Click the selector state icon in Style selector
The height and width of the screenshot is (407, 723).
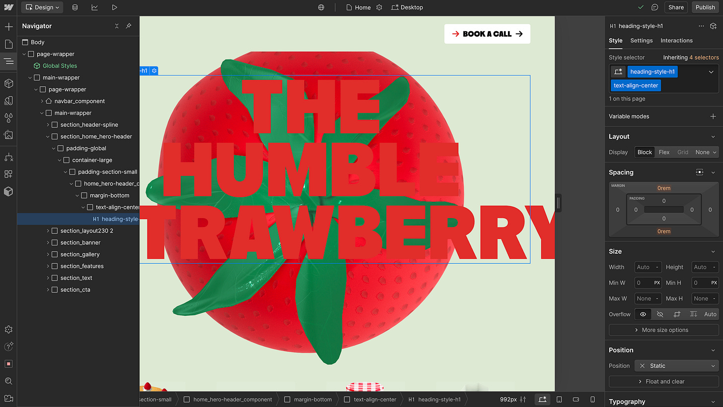click(618, 72)
